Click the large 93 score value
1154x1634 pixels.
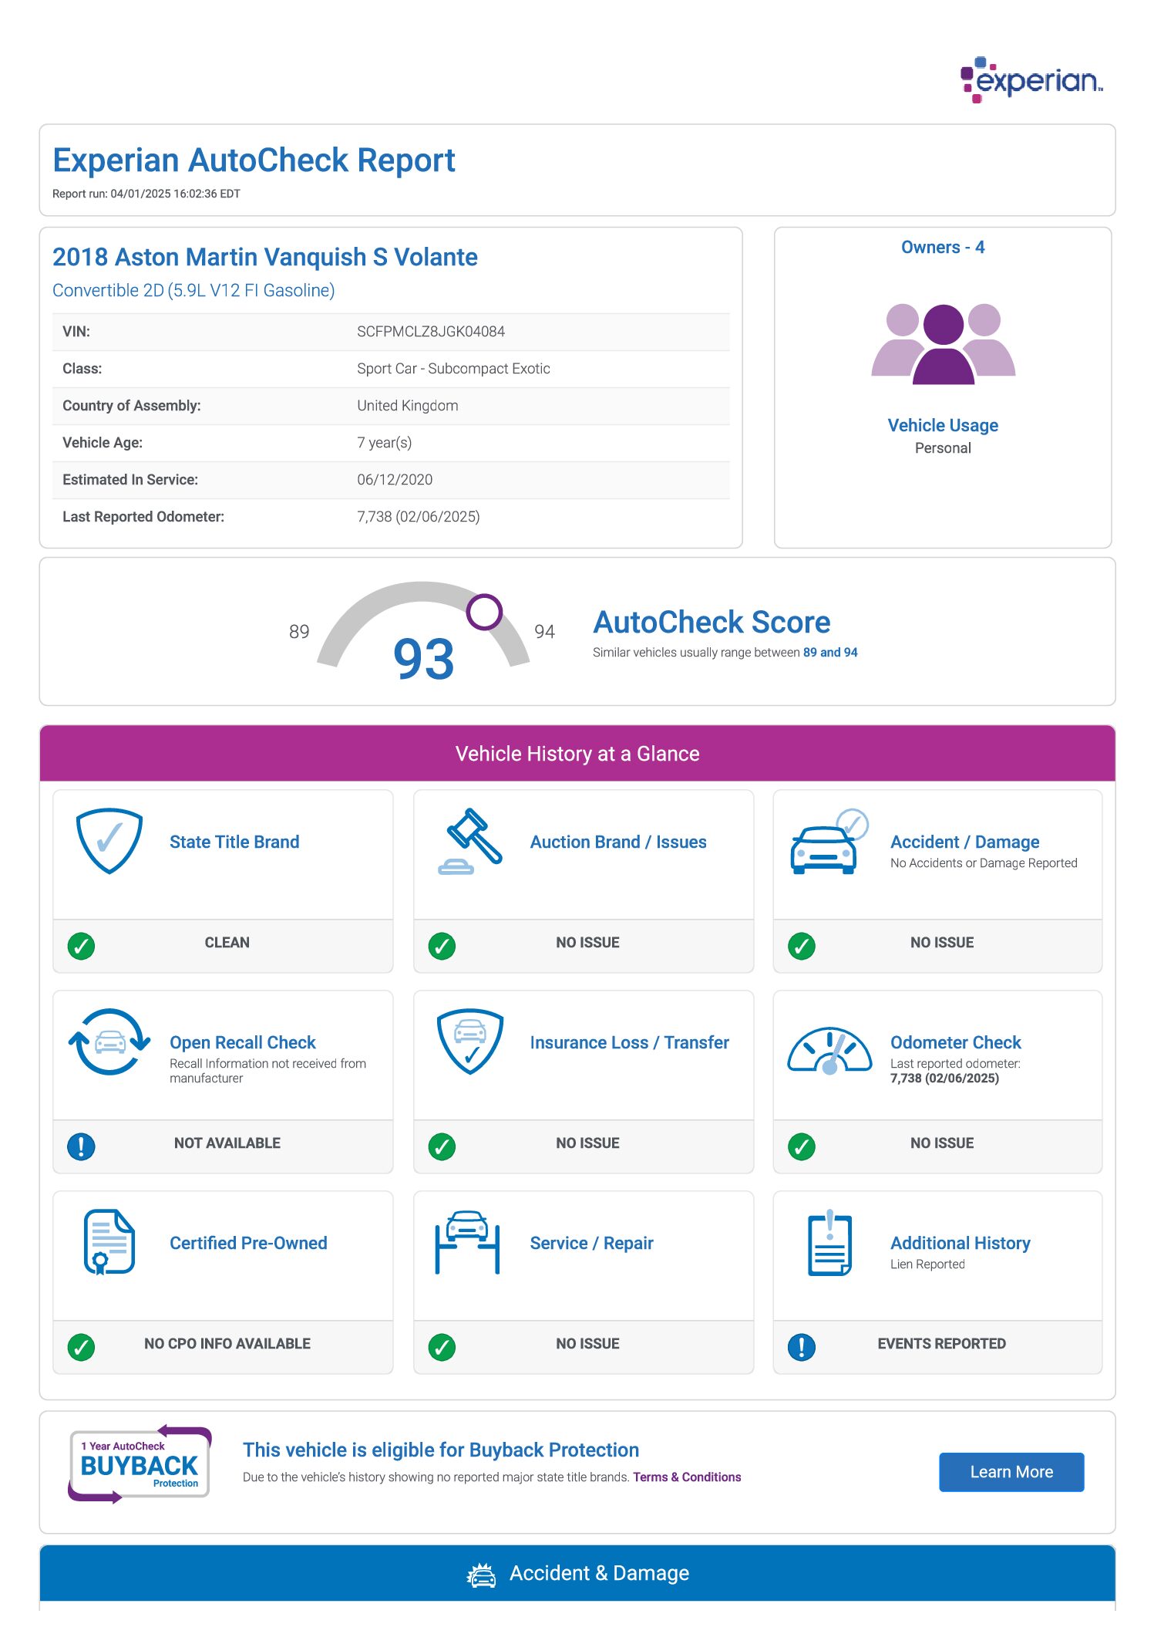tap(423, 659)
